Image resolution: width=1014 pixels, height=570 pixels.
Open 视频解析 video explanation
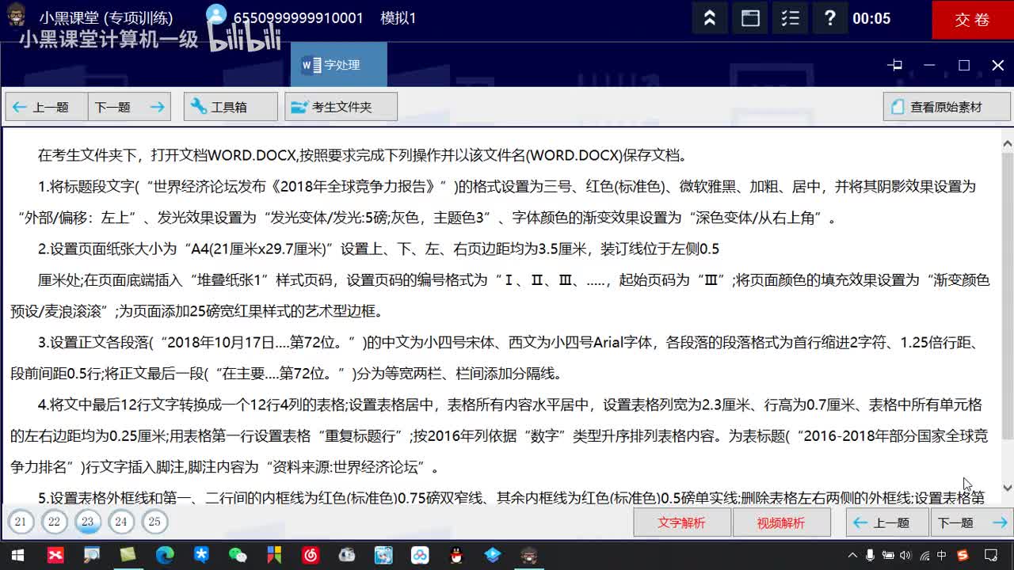coord(781,522)
